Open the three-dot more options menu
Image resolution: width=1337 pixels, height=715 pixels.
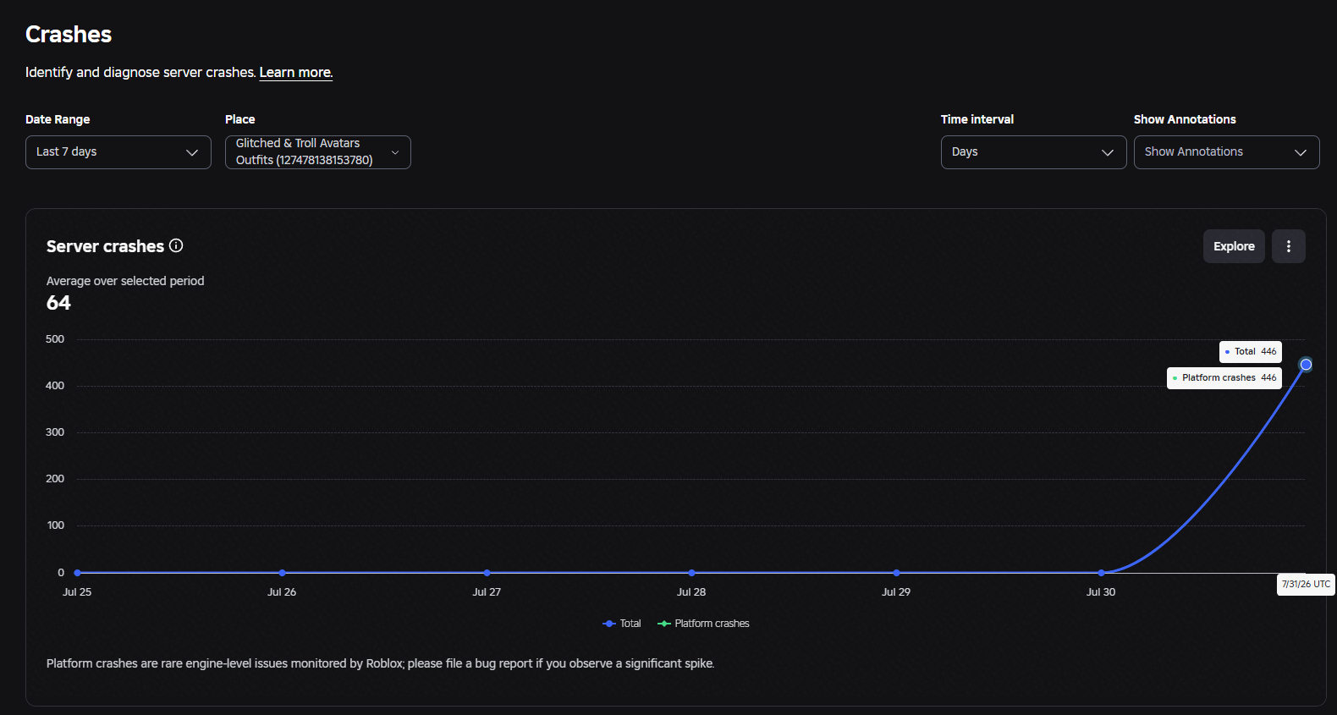tap(1288, 246)
